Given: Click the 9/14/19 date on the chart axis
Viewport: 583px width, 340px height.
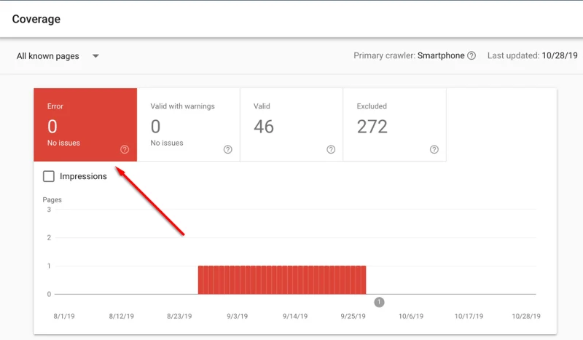Looking at the screenshot, I should [x=295, y=316].
